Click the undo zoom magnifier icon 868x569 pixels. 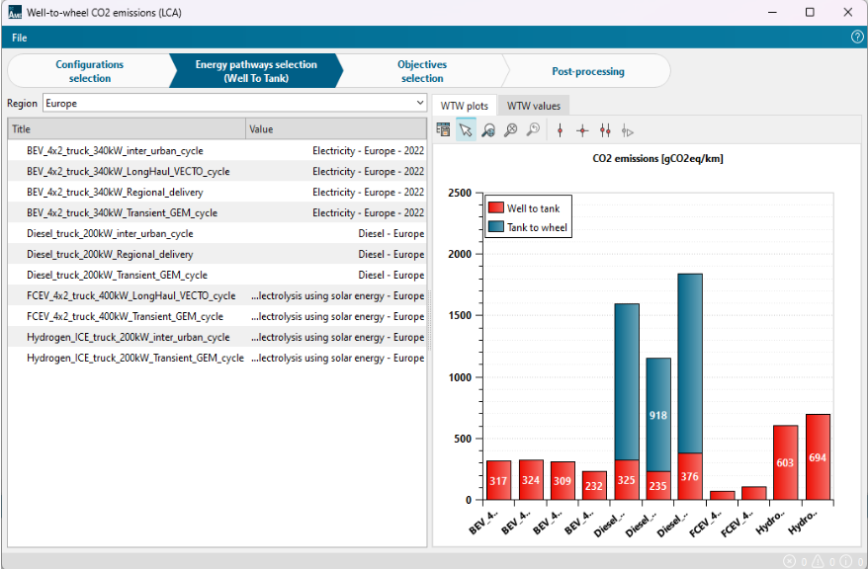(x=533, y=130)
